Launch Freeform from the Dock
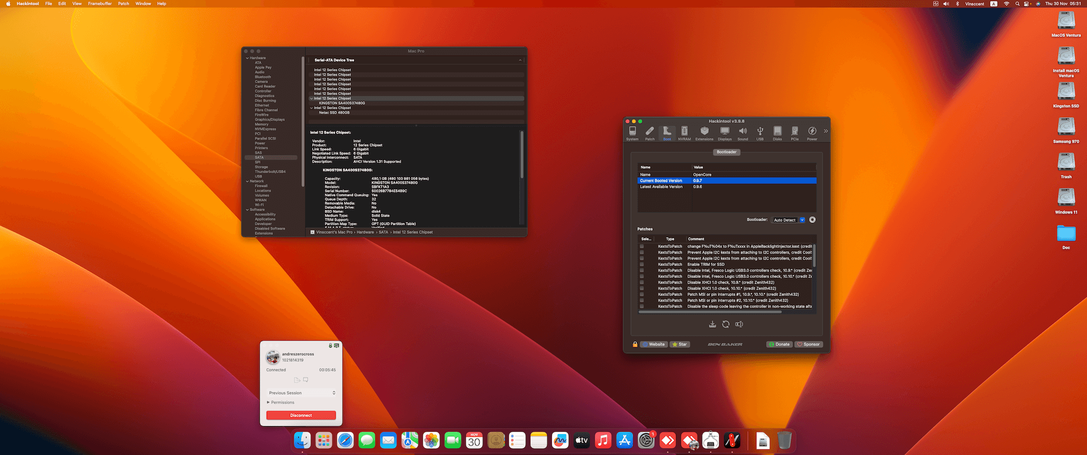 pos(560,440)
